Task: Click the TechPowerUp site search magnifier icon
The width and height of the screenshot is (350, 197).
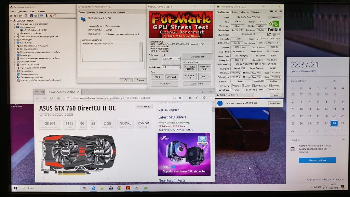Action: click(x=202, y=103)
